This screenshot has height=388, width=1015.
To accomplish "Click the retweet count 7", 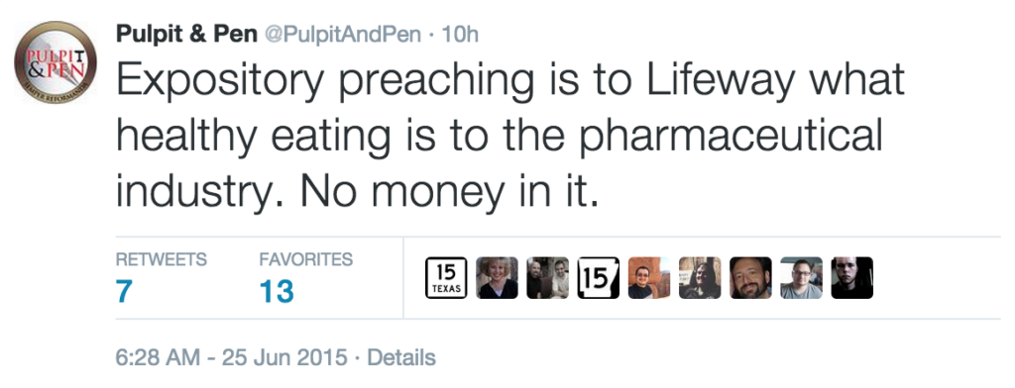I will point(124,292).
